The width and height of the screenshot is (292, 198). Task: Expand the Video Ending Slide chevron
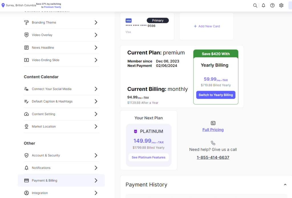pyautogui.click(x=96, y=60)
